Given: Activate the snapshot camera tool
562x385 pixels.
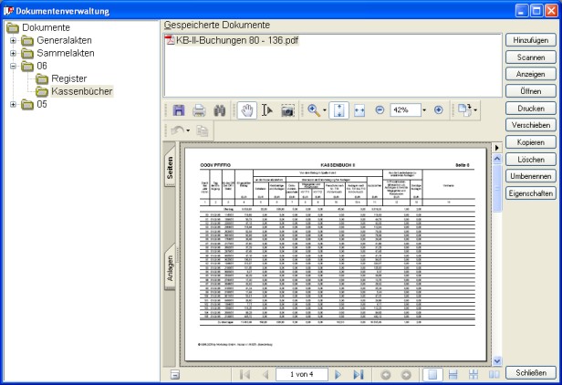Looking at the screenshot, I should tap(287, 109).
